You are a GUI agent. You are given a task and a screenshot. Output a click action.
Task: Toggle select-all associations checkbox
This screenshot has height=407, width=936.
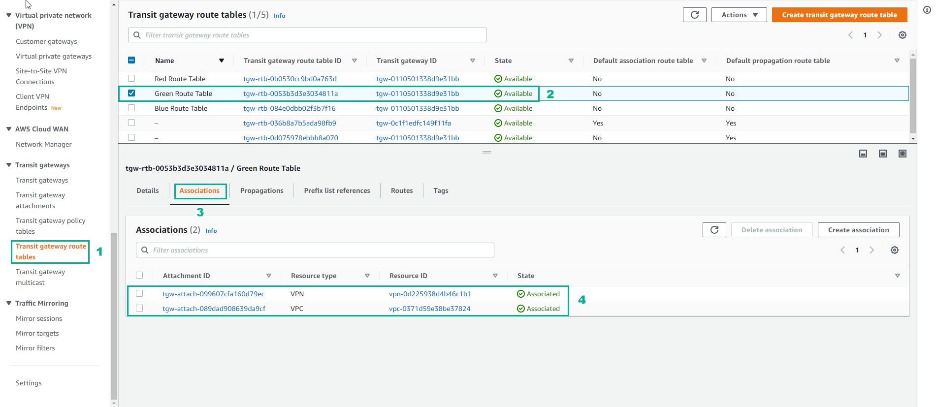(139, 275)
